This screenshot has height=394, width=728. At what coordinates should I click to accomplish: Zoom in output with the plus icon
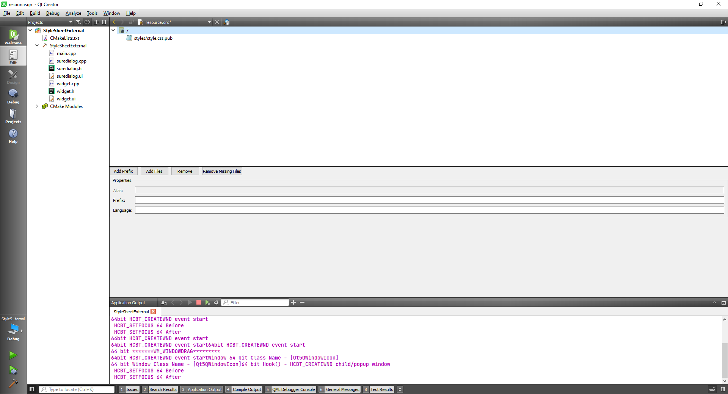click(x=293, y=302)
